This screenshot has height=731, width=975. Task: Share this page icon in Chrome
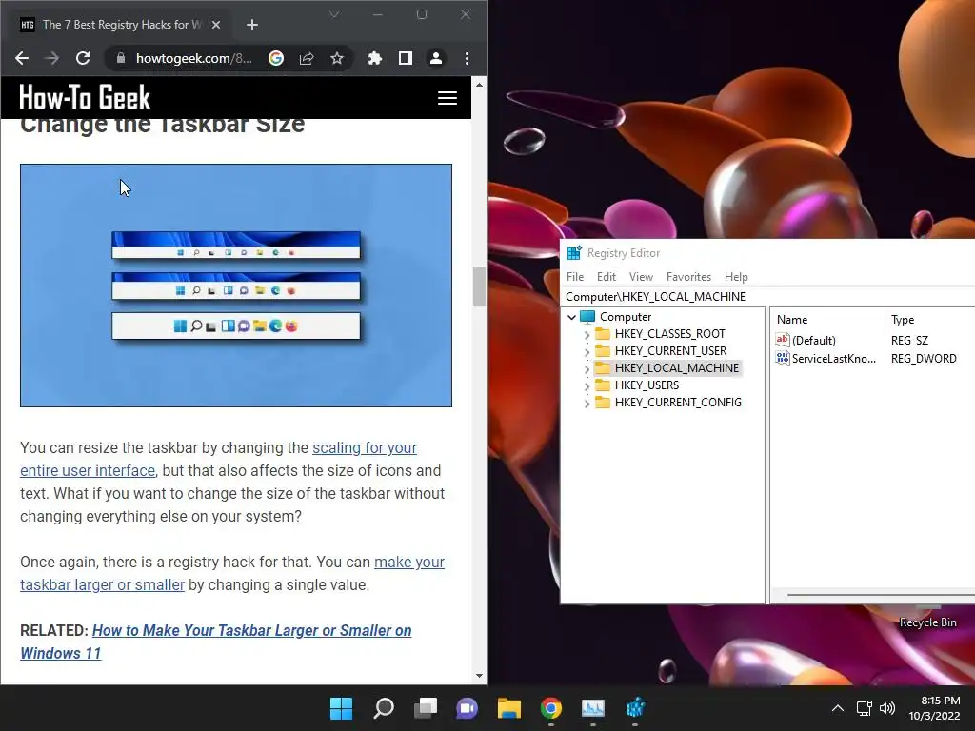tap(307, 58)
